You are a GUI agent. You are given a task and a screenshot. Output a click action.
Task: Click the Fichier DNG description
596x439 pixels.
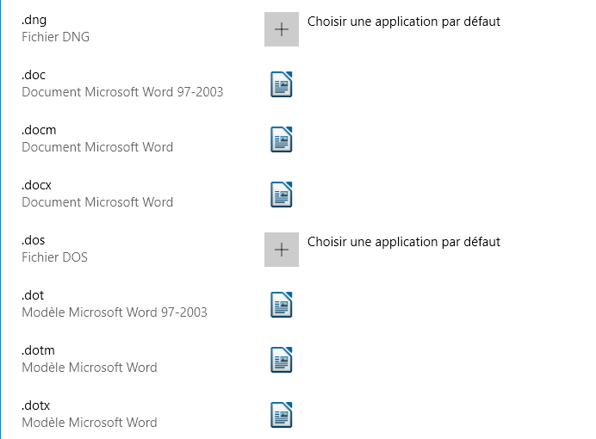pos(55,37)
